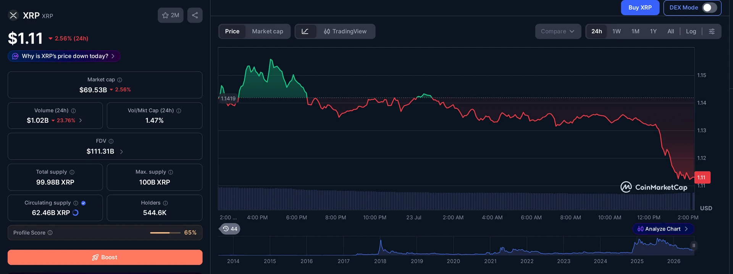Click the XRP coin logo icon
Image resolution: width=733 pixels, height=274 pixels.
click(13, 15)
